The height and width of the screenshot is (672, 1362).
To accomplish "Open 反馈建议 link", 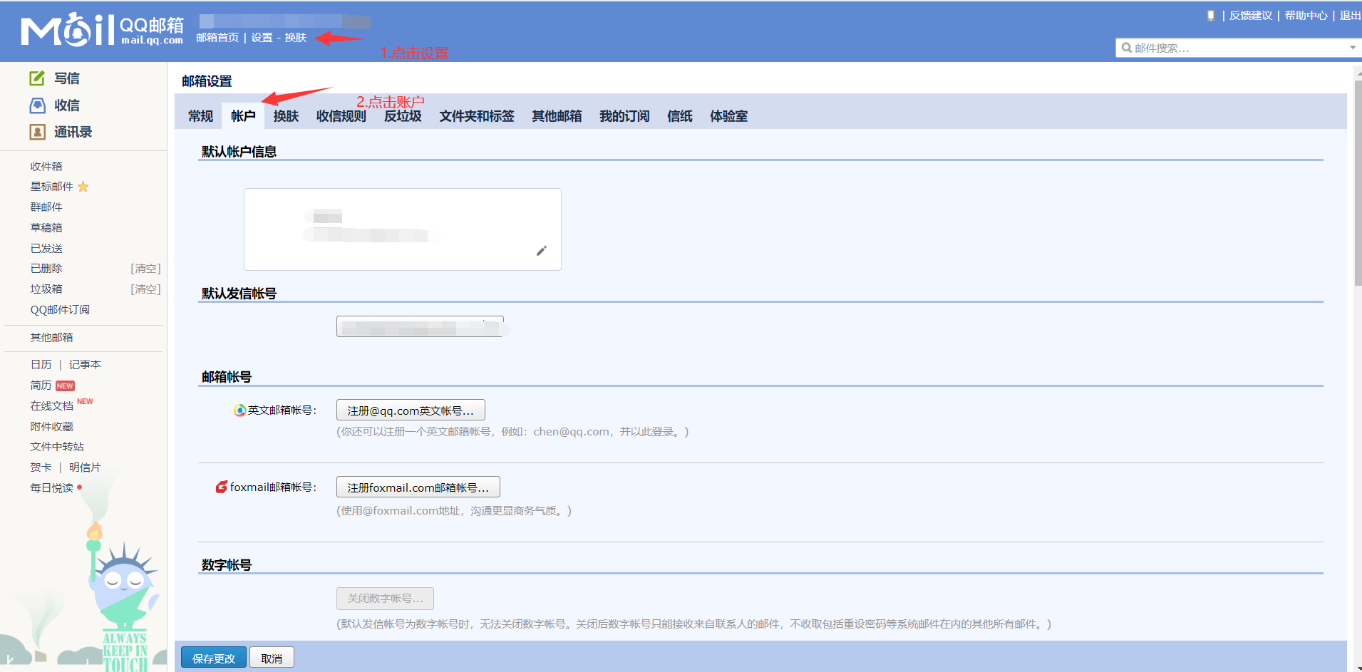I will point(1251,16).
